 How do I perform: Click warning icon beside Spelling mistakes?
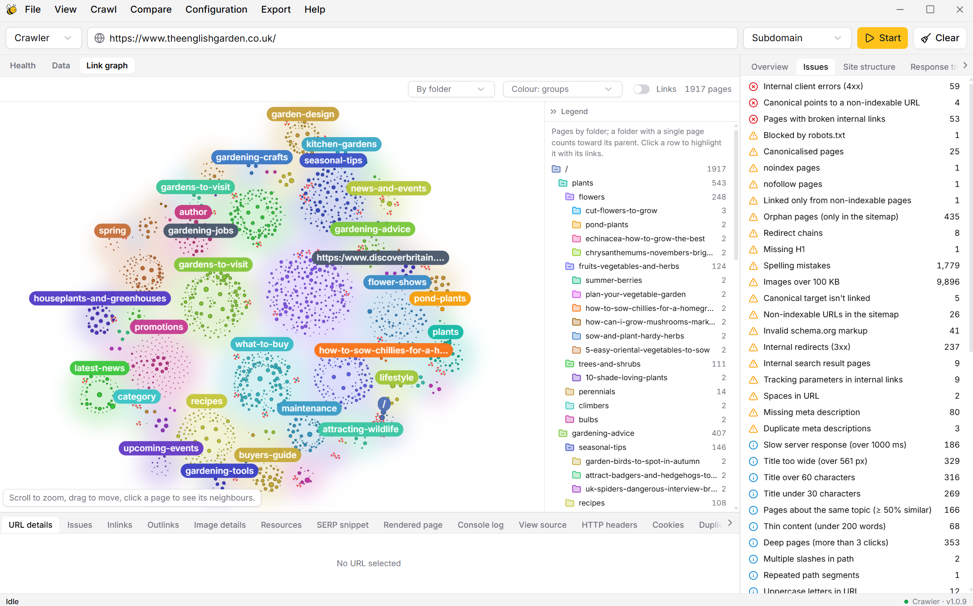pyautogui.click(x=753, y=266)
